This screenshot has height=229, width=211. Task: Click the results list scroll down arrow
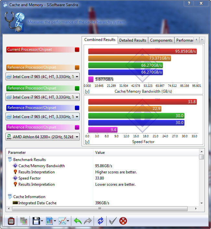pos(202,203)
